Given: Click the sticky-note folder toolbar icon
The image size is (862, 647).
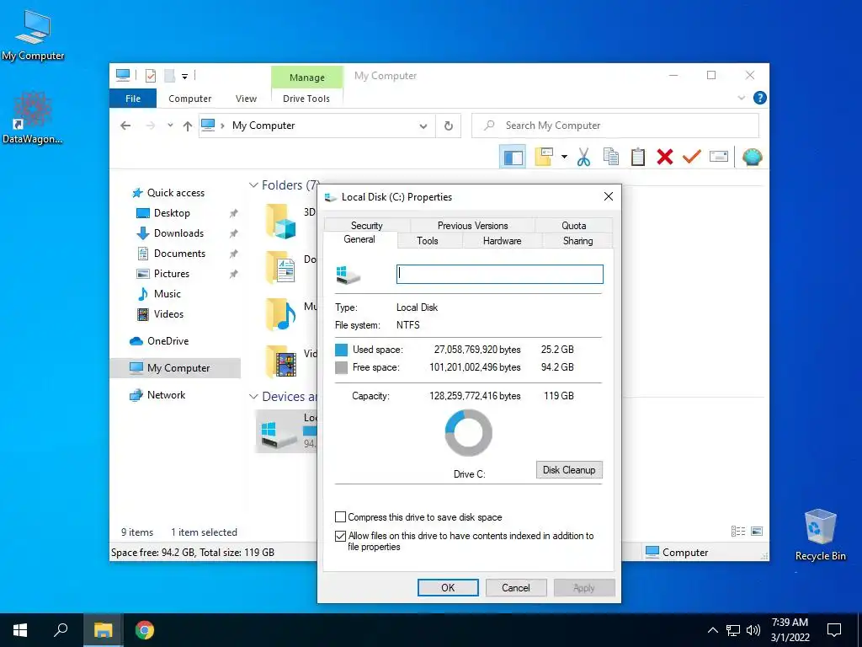Looking at the screenshot, I should point(544,157).
